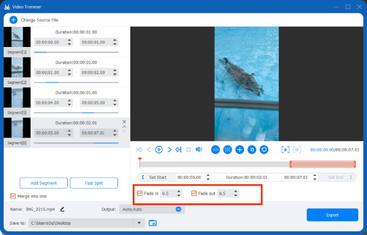This screenshot has height=235, width=367.
Task: Click the file name IMG_2215.mp4
Action: (40, 209)
